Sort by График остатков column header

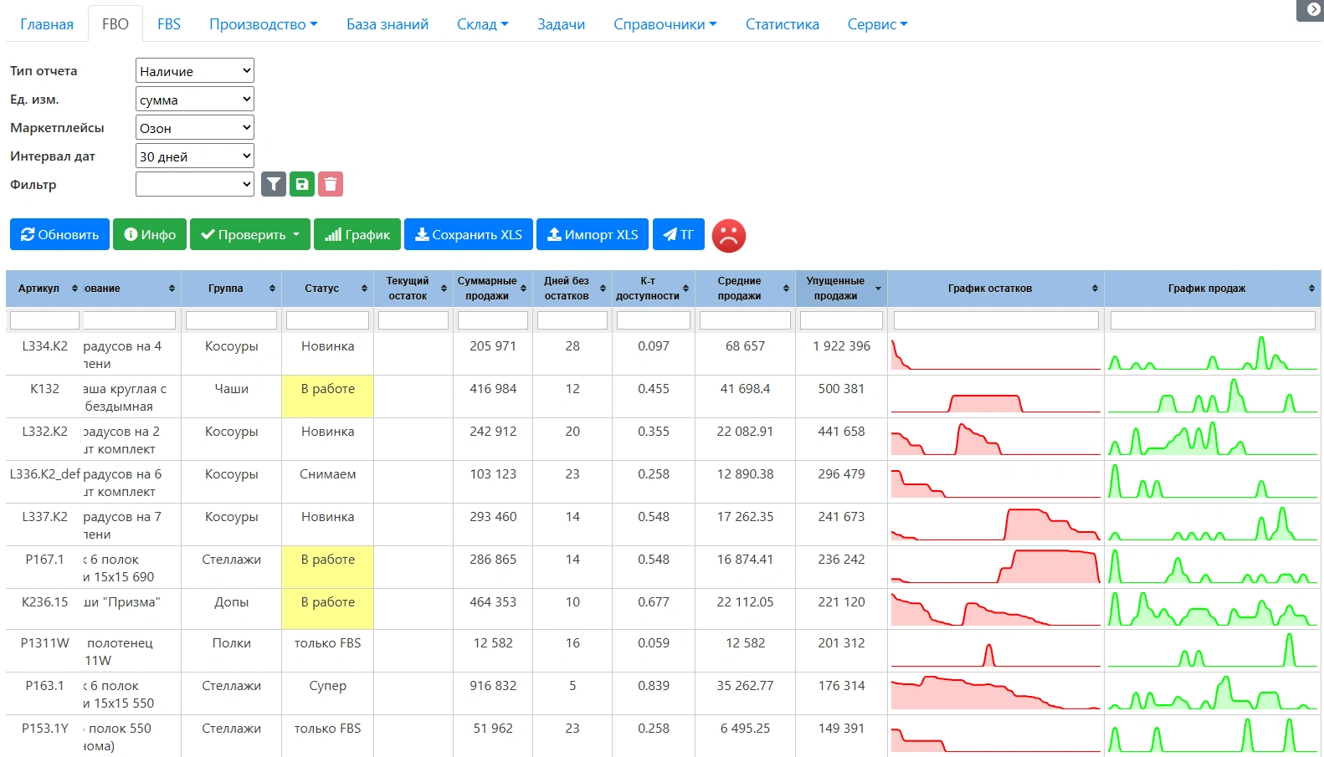coord(996,289)
